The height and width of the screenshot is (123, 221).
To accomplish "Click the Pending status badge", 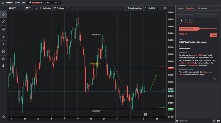I will 213,35.
